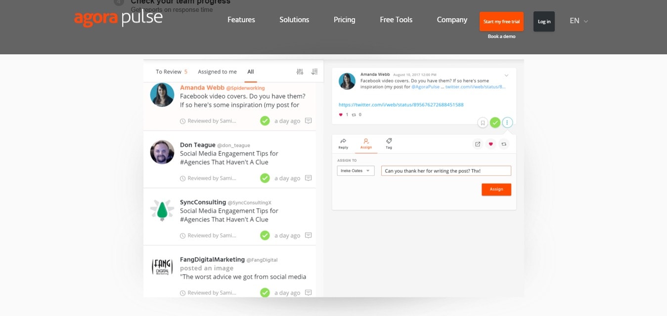Open the Free Tools menu
The width and height of the screenshot is (667, 316).
tap(396, 20)
